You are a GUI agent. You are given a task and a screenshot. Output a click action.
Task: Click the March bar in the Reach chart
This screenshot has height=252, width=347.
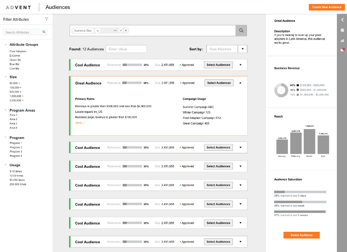click(x=309, y=141)
